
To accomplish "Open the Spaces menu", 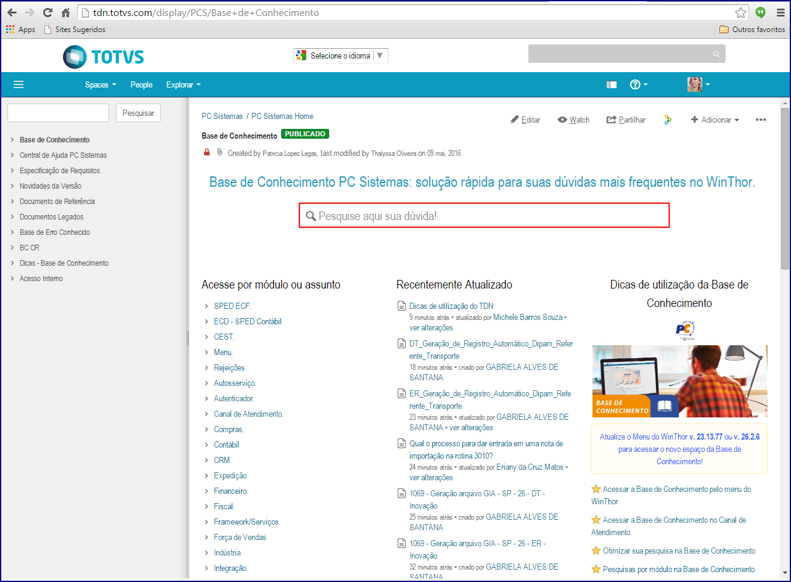I will coord(100,85).
